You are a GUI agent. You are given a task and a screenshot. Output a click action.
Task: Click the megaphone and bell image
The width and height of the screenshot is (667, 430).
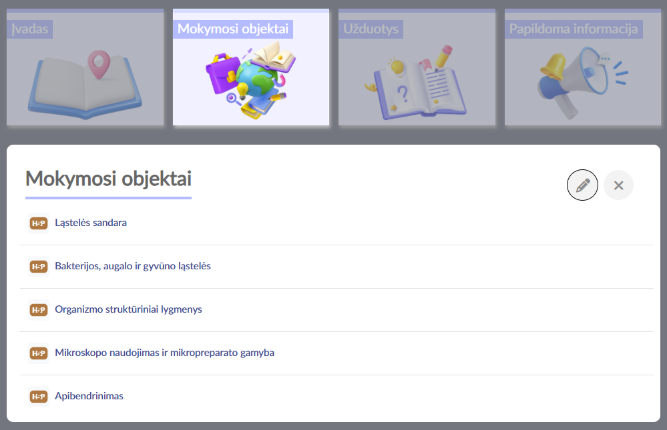[x=583, y=83]
